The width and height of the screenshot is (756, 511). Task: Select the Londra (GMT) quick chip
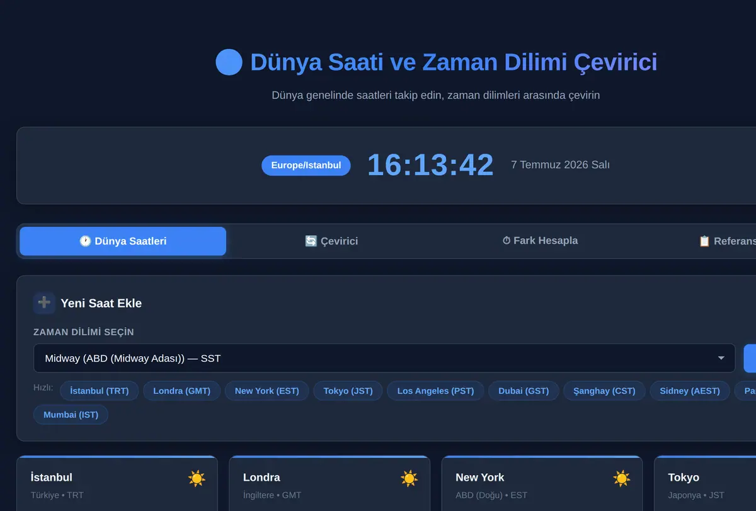pyautogui.click(x=181, y=391)
